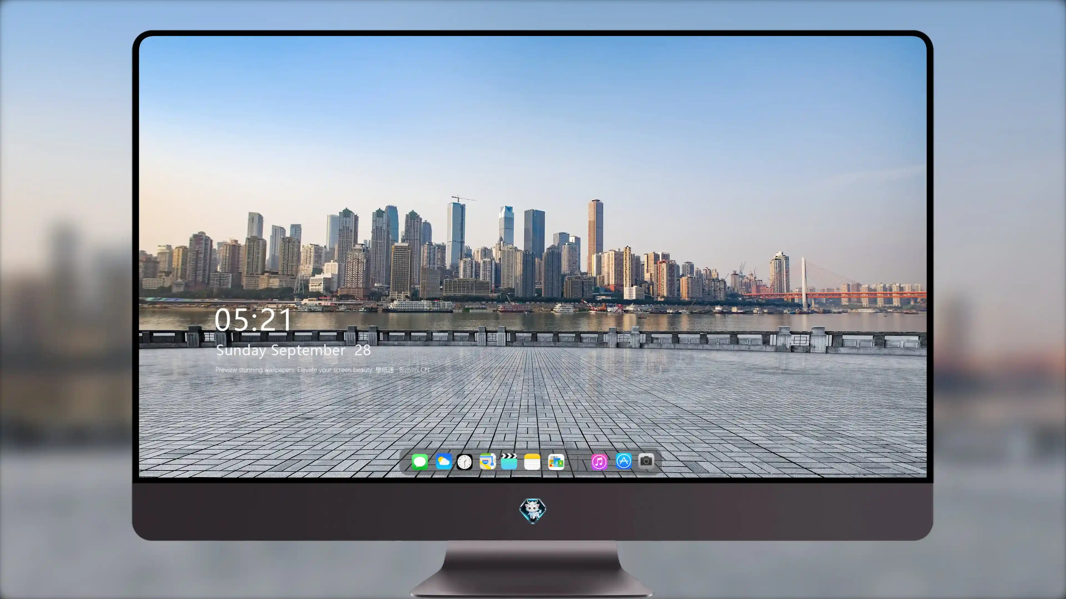The image size is (1066, 599).
Task: Open the green Messages app in the dock
Action: [x=420, y=462]
